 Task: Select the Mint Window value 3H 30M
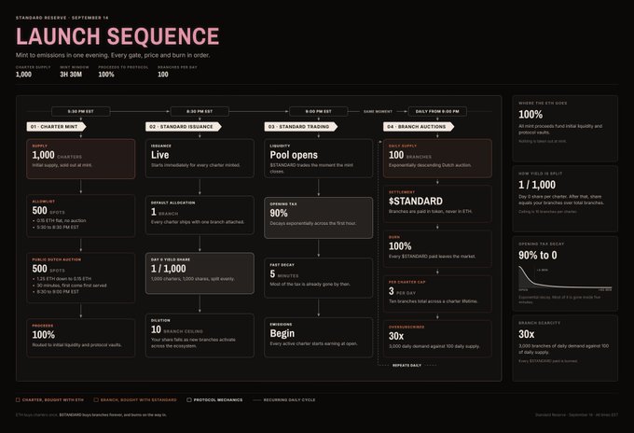pyautogui.click(x=71, y=75)
